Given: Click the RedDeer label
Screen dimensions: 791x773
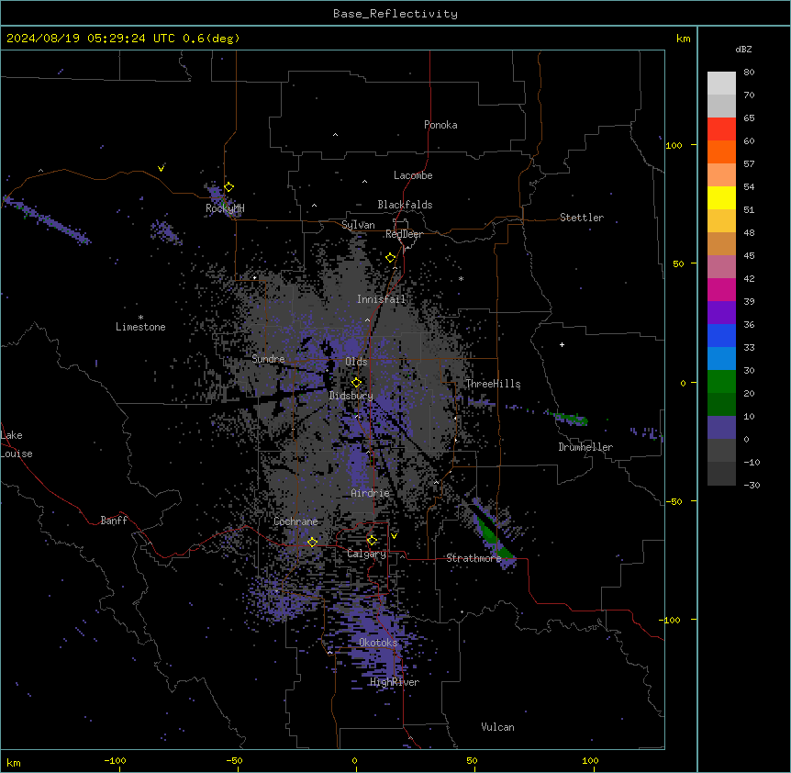Looking at the screenshot, I should (404, 234).
